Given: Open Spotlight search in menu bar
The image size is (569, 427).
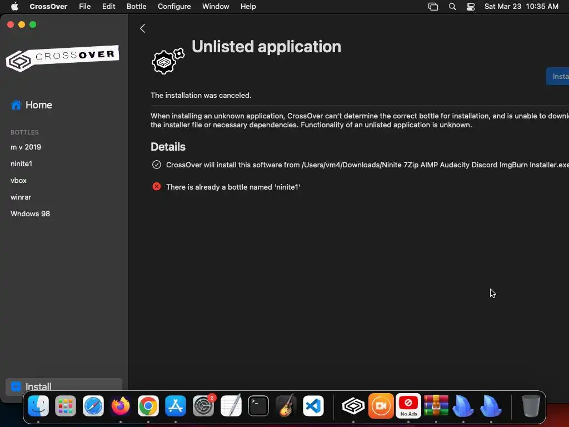Looking at the screenshot, I should [x=452, y=7].
